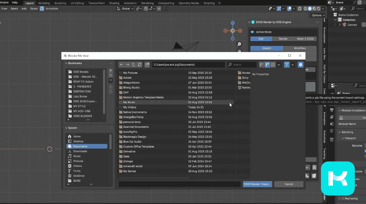
Task: Switch file view to thumbnails display
Action: tap(273, 65)
